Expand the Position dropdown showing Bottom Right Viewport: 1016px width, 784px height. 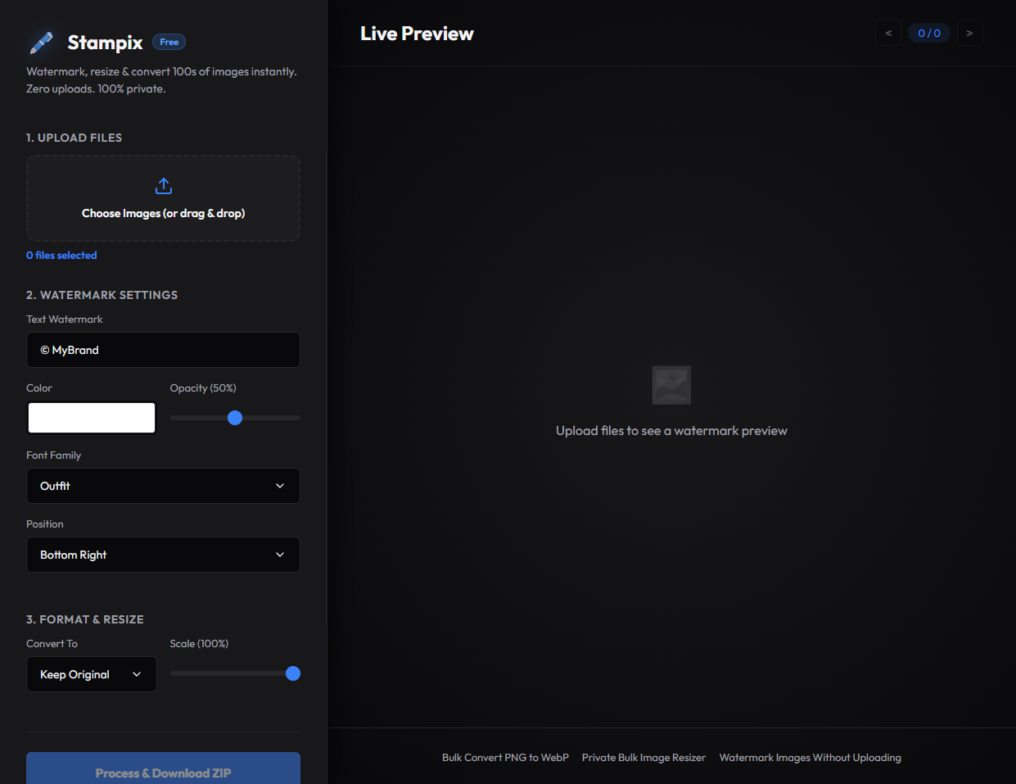(x=163, y=555)
